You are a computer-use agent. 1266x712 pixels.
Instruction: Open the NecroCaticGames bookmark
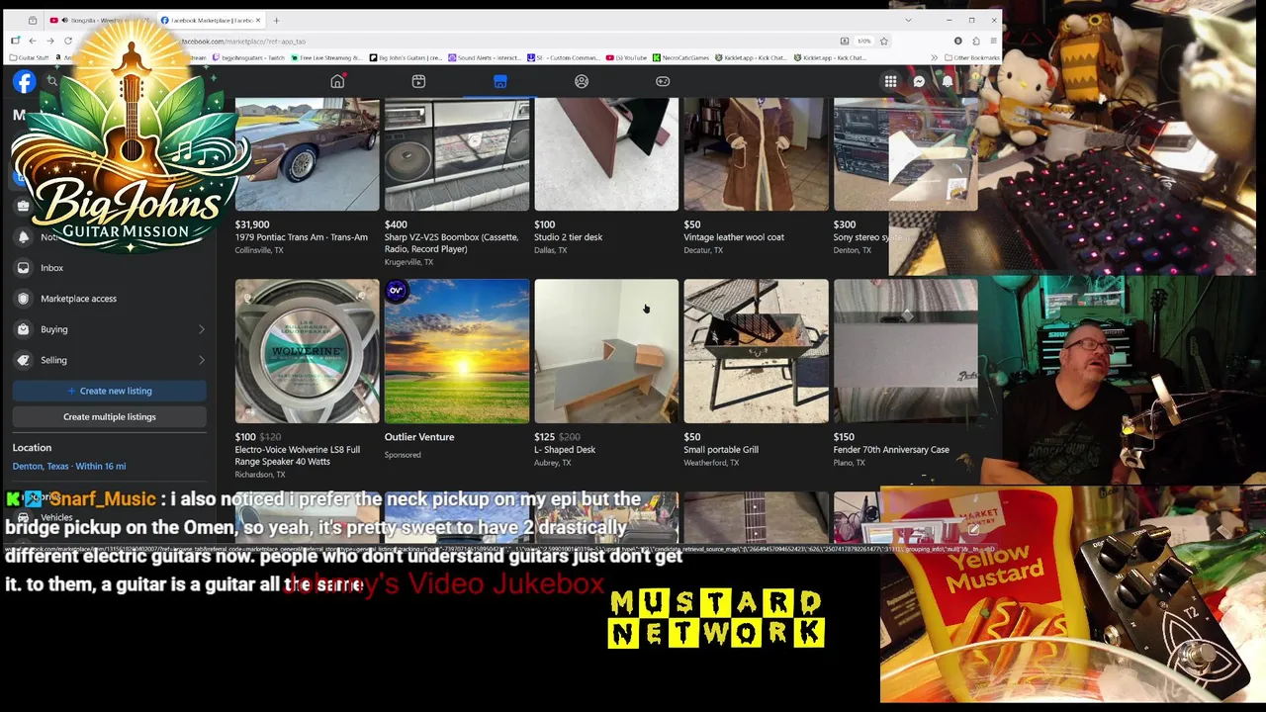pos(680,57)
